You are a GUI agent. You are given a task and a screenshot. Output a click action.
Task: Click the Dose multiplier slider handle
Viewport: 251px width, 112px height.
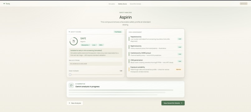[70, 75]
